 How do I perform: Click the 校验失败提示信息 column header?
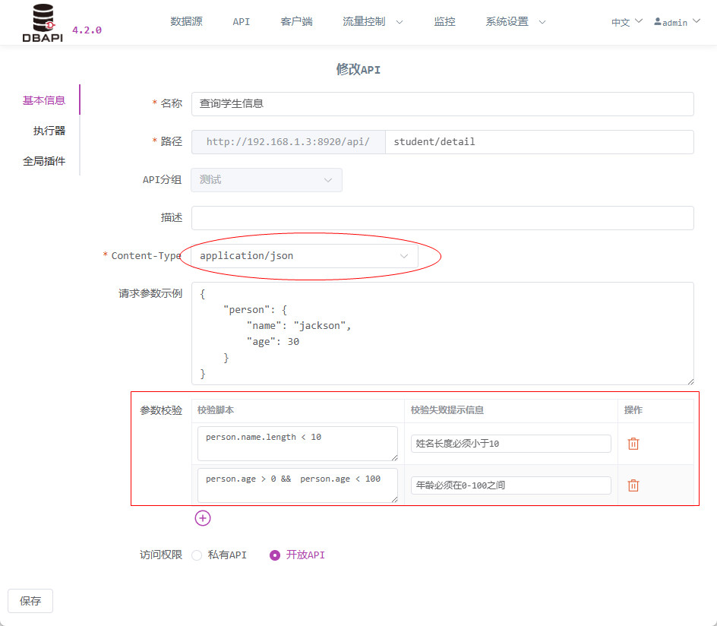pos(447,410)
